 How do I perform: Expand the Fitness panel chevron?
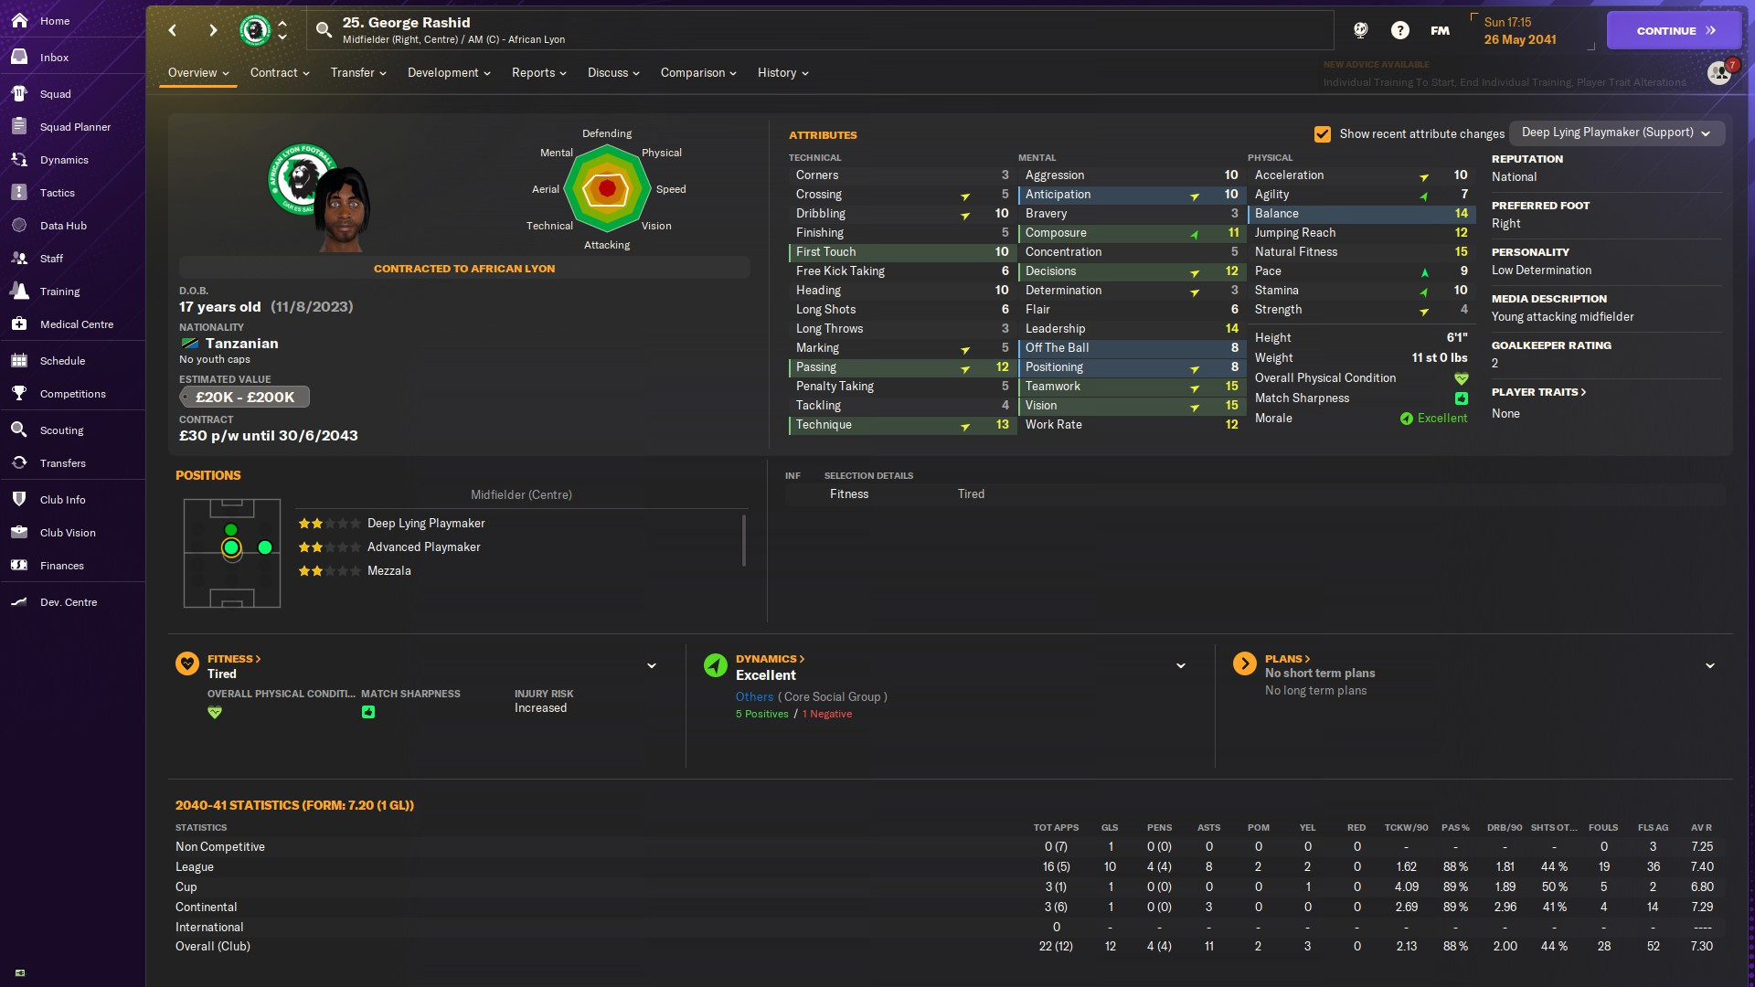[652, 666]
